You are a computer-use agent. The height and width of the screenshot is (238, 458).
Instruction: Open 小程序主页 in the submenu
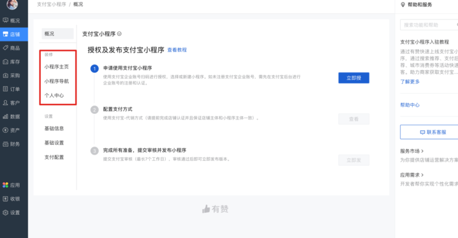56,66
